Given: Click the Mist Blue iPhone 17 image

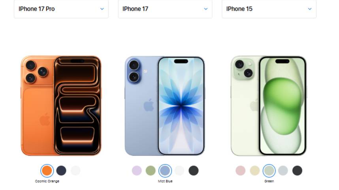Looking at the screenshot, I should 165,106.
